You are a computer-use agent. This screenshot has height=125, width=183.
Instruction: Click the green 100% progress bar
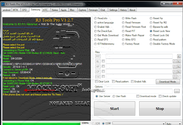click(x=41, y=123)
